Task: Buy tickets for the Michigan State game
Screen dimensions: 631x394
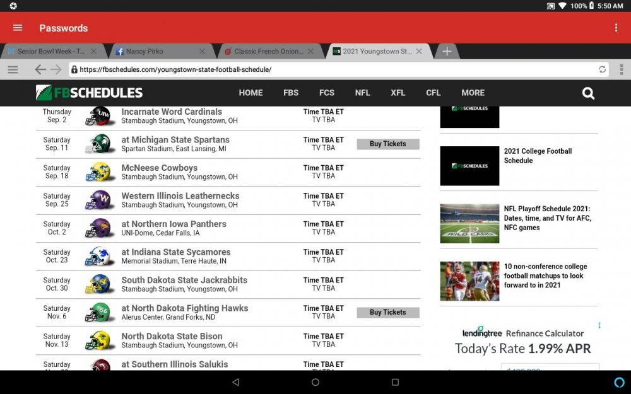Action: pos(388,144)
